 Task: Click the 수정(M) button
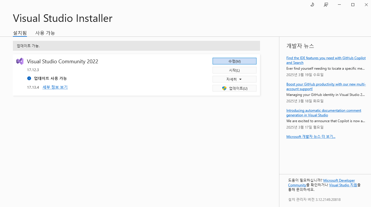235,61
